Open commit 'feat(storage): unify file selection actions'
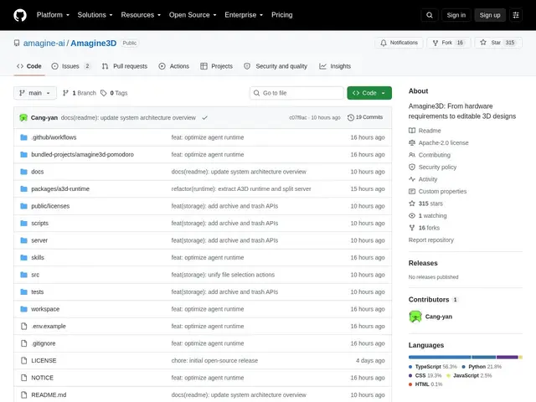Screen dimensions: 536x402 pos(223,275)
